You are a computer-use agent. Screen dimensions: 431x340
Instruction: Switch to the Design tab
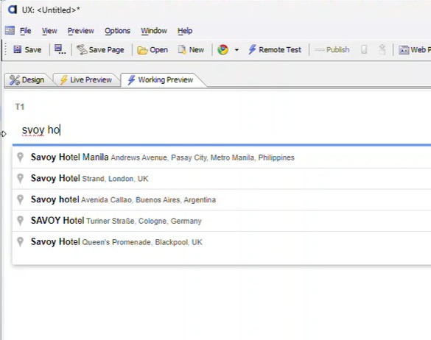pyautogui.click(x=27, y=80)
